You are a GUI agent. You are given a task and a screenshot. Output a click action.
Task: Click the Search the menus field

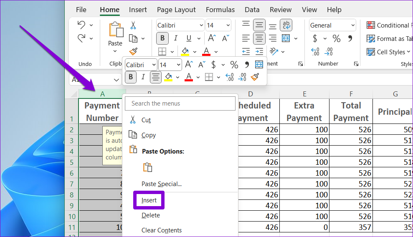pyautogui.click(x=180, y=103)
